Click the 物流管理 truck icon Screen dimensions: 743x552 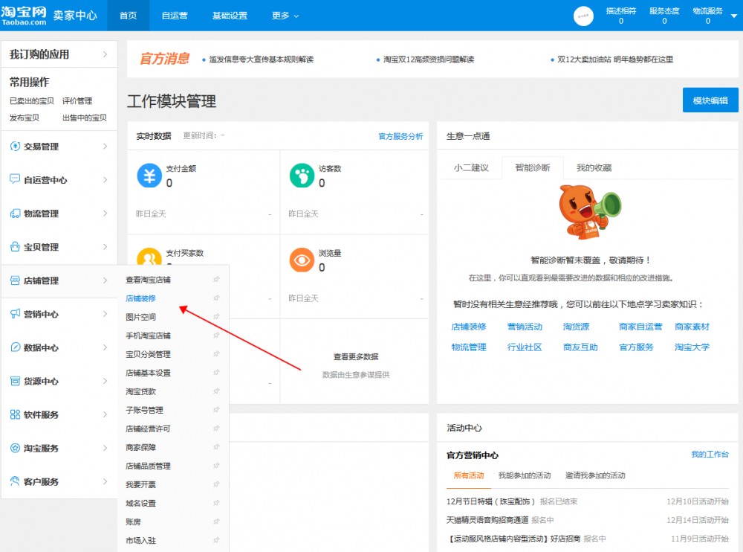click(15, 214)
